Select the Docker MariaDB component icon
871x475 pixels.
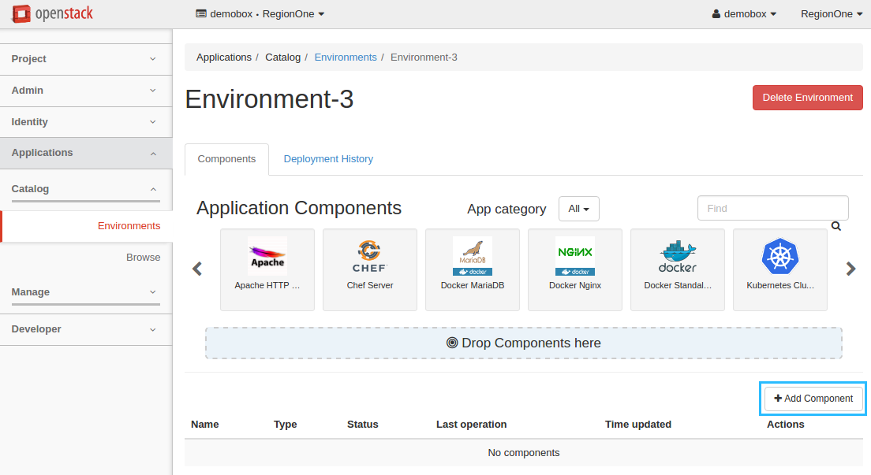[x=473, y=256]
